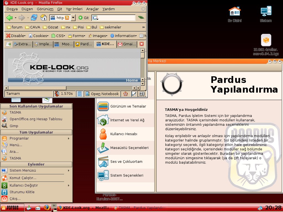Open a new tab with new-tab icon
This screenshot has height=212, width=283.
(x=8, y=44)
